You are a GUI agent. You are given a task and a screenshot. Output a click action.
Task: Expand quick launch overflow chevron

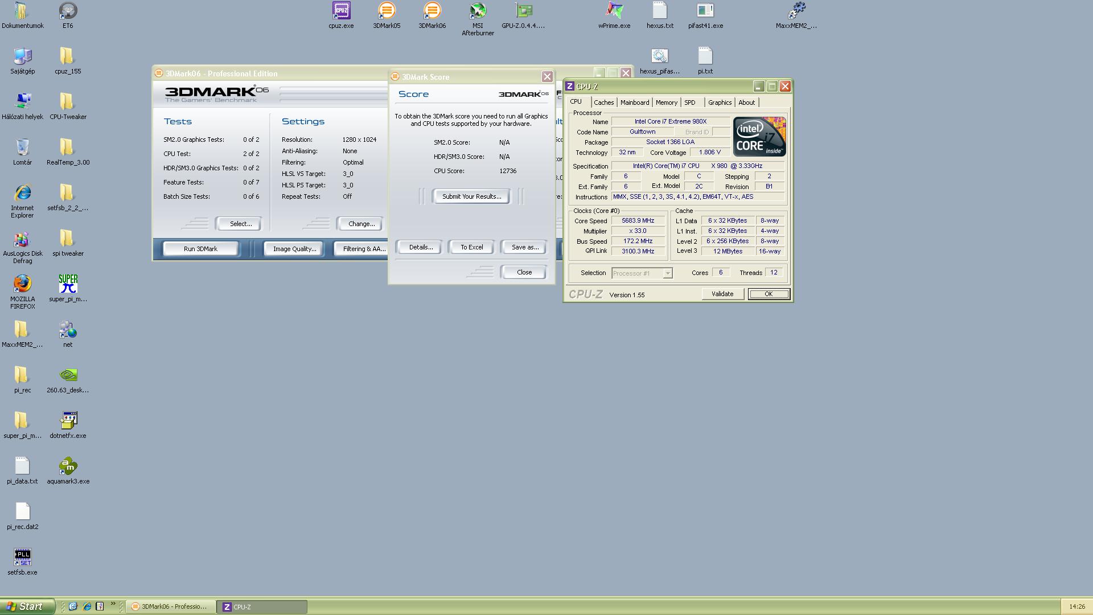113,604
